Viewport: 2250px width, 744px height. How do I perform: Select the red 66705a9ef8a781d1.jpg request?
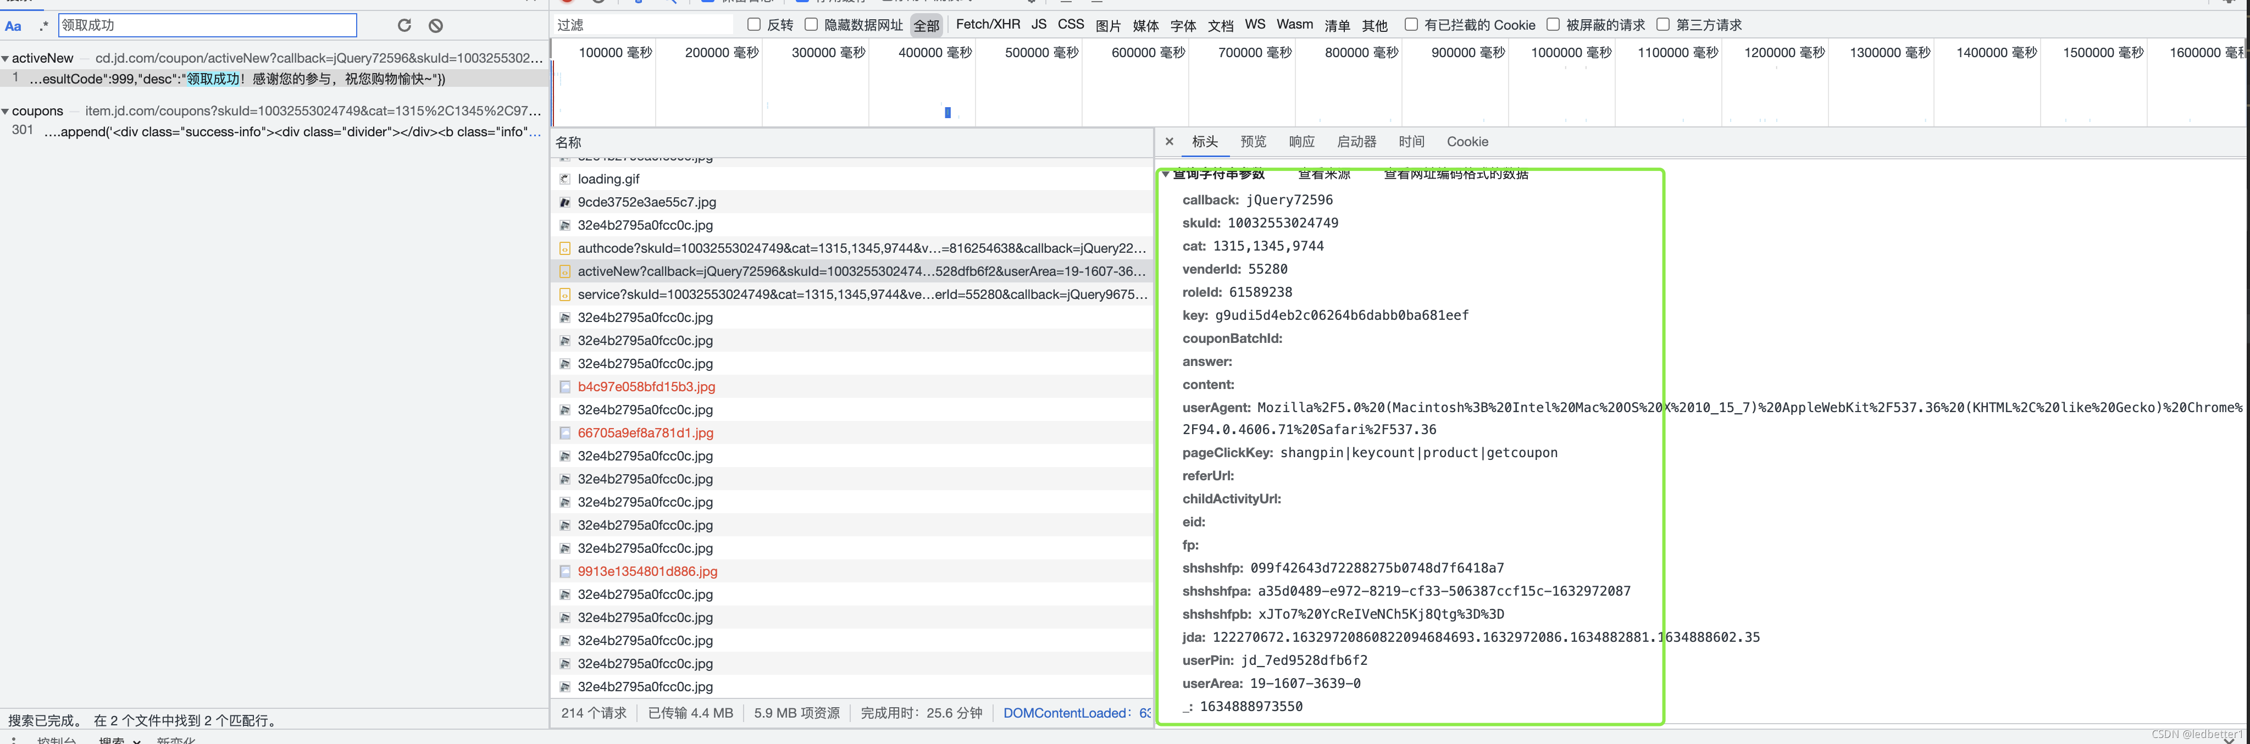point(852,433)
